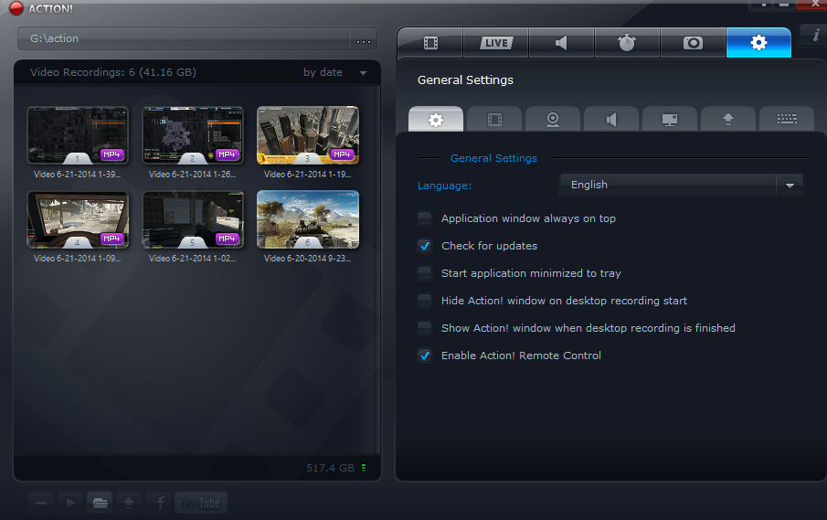Viewport: 827px width, 520px height.
Task: Open the Video Recordings tab with the film icon
Action: 430,43
